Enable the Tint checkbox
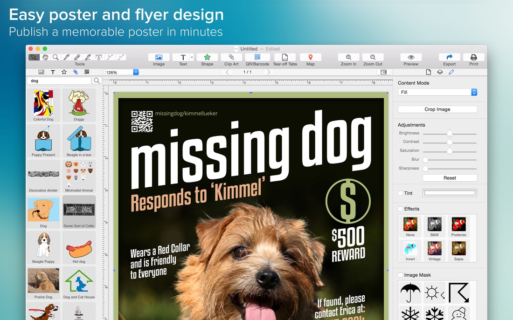 point(401,193)
